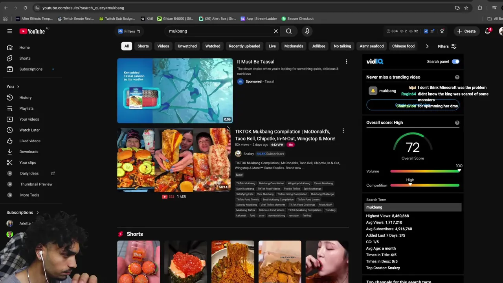Open the notifications bell

(x=488, y=31)
